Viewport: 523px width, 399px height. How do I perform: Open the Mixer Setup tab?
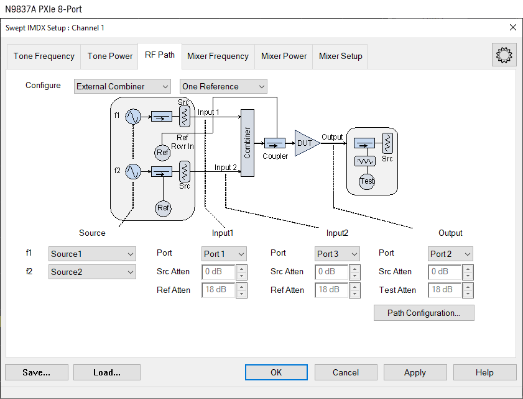[340, 56]
